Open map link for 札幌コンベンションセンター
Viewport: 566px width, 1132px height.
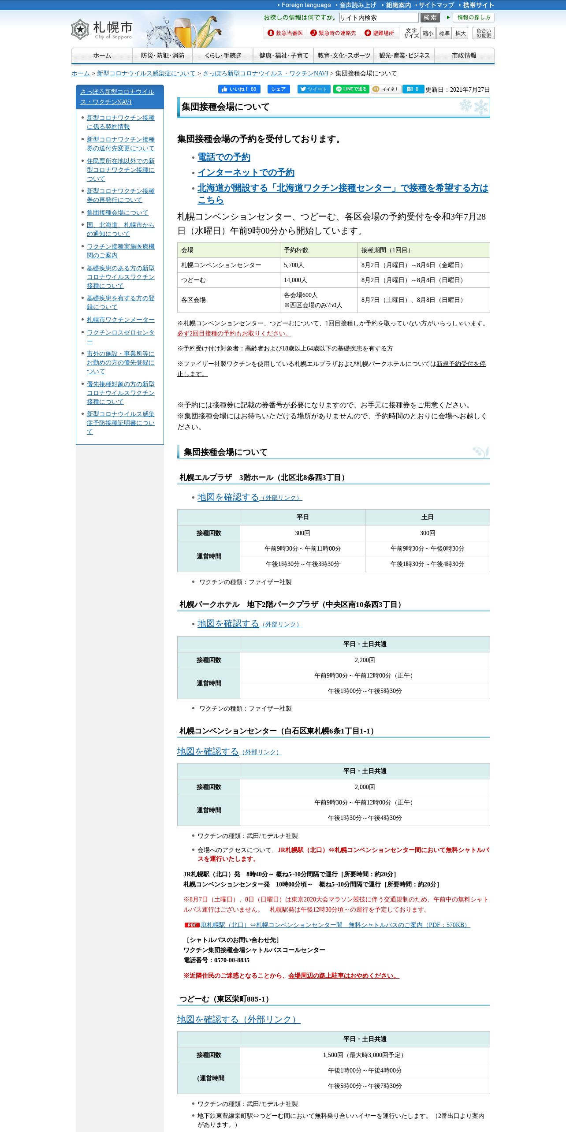click(x=229, y=752)
